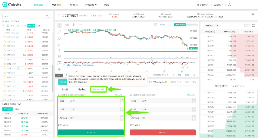Select the prediction and measure tool

59,63
